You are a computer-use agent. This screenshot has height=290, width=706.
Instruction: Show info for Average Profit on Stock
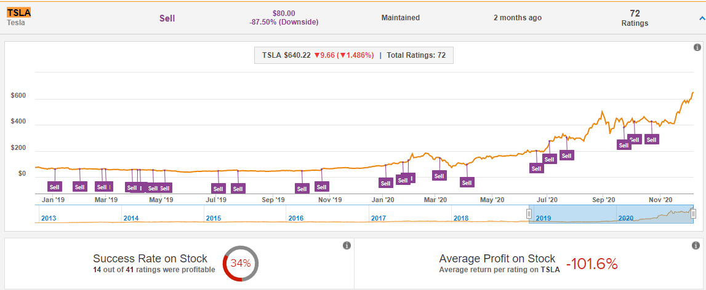point(696,246)
